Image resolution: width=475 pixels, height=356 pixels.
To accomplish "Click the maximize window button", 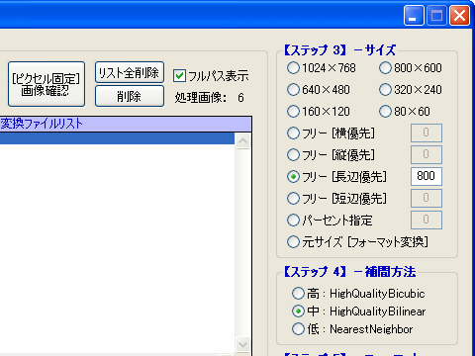I will click(436, 16).
